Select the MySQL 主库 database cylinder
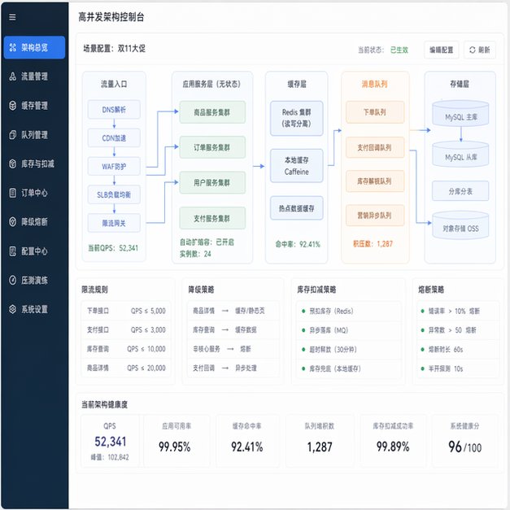This screenshot has width=510, height=510. pyautogui.click(x=460, y=113)
